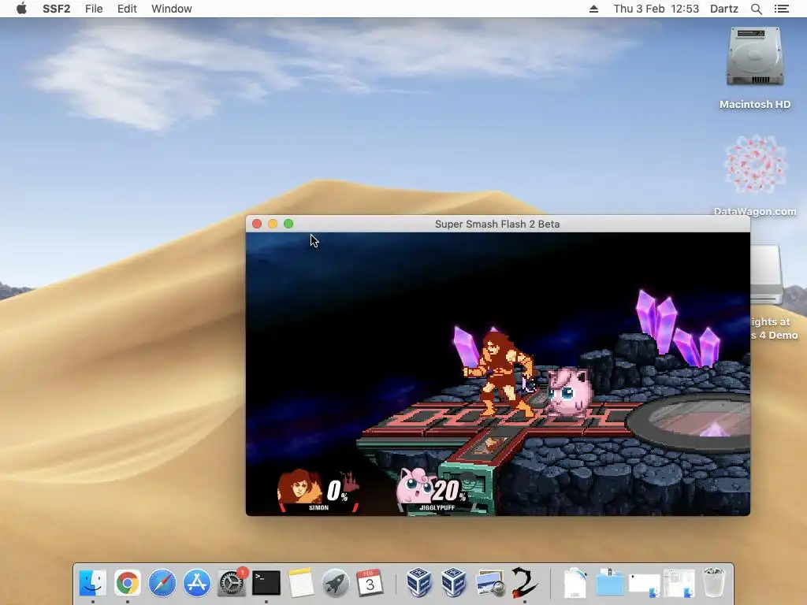Open Launchpad rocket icon in dock
807x605 pixels.
coord(335,582)
